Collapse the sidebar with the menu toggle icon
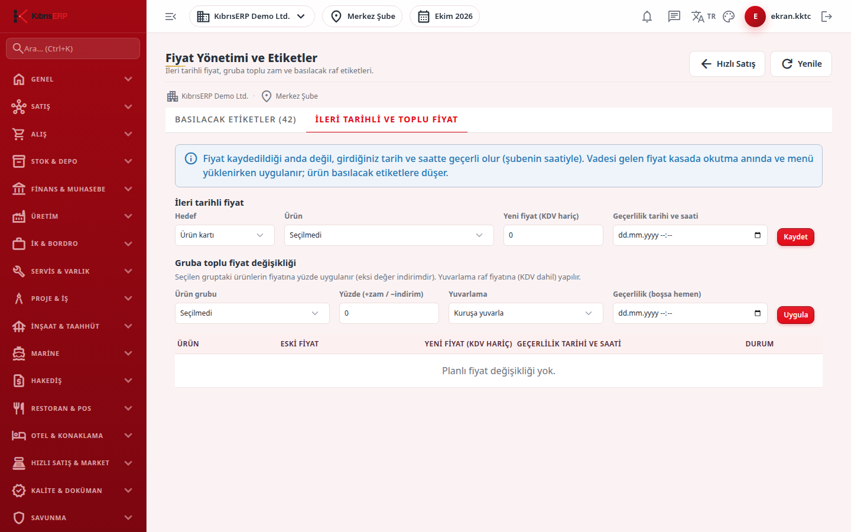Viewport: 851px width, 532px height. point(171,17)
